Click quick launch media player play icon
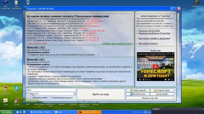204x114 pixels. [20, 112]
